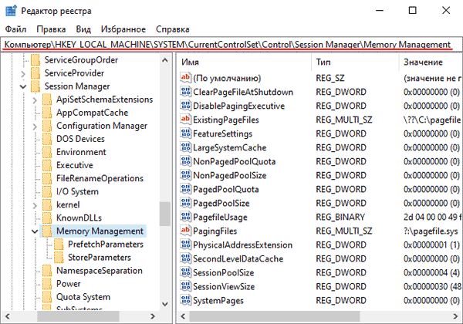The width and height of the screenshot is (463, 324).
Task: Click REG_MULTI_SZ type of PagingFiles row
Action: click(344, 231)
